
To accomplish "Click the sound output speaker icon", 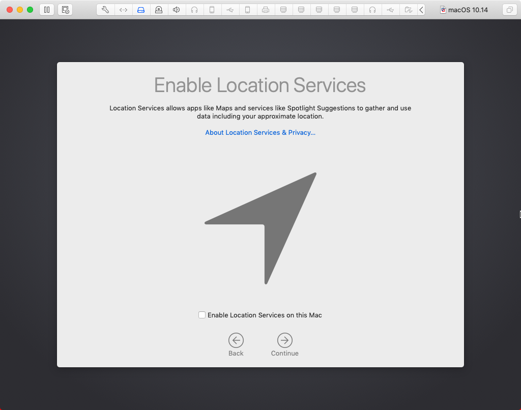I will coord(177,9).
